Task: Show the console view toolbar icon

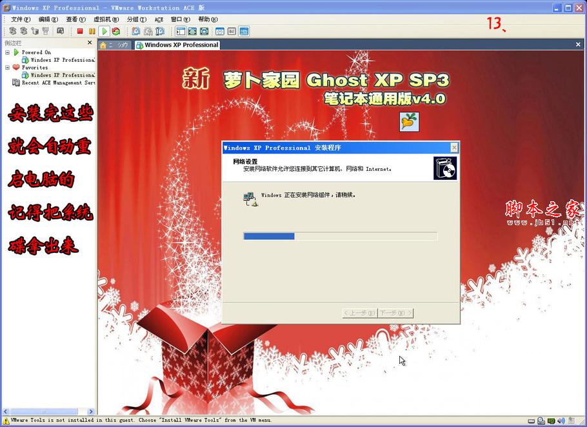Action: (244, 32)
